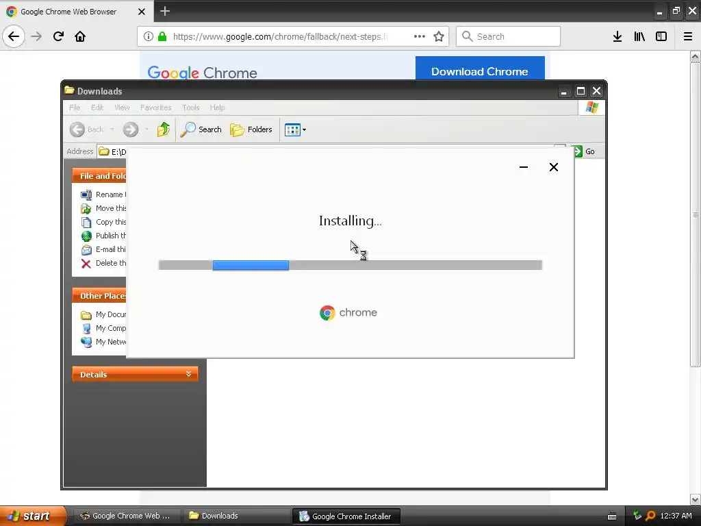Click Copy this file task link
This screenshot has height=526, width=701.
(104, 222)
